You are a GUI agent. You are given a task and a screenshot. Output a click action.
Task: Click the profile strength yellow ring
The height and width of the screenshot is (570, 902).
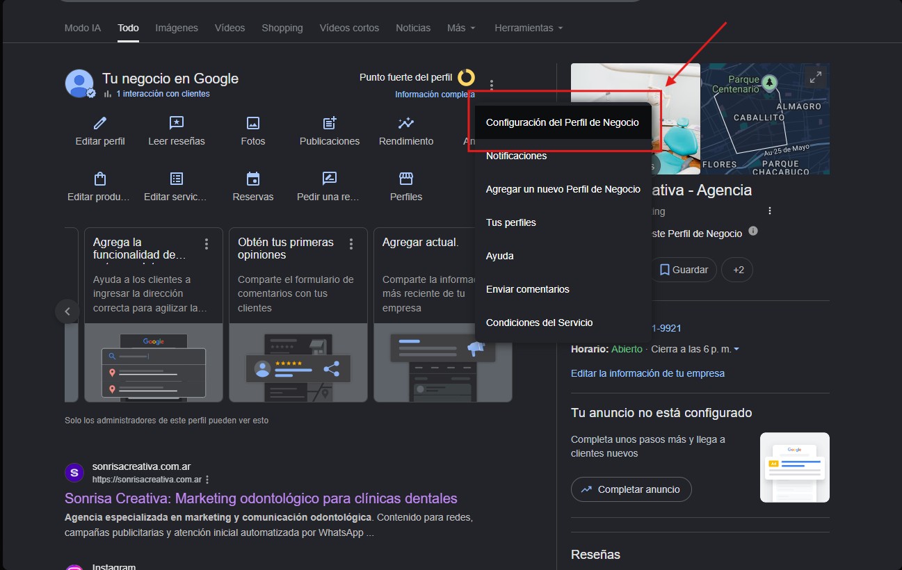(466, 77)
